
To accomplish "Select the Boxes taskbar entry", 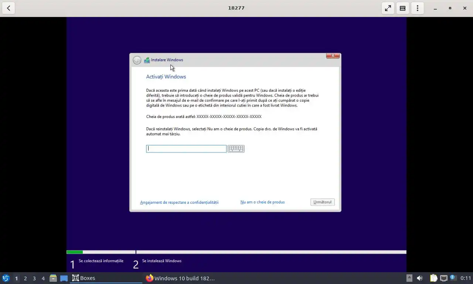I will tap(106, 278).
